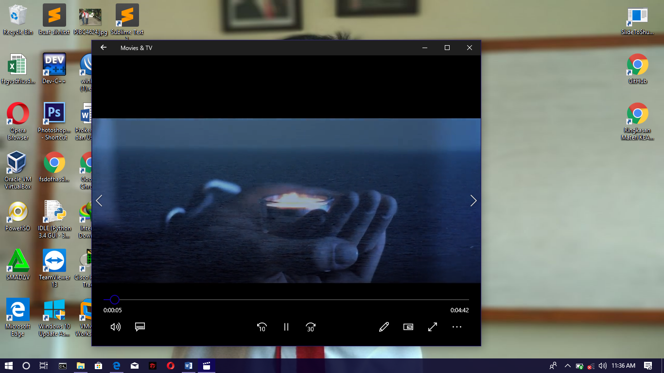Select IDLE Python 3.4 GUI shortcut
Screen dimensions: 664x373
(x=54, y=220)
